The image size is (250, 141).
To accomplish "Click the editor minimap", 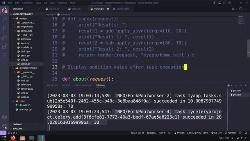I will pos(241,20).
